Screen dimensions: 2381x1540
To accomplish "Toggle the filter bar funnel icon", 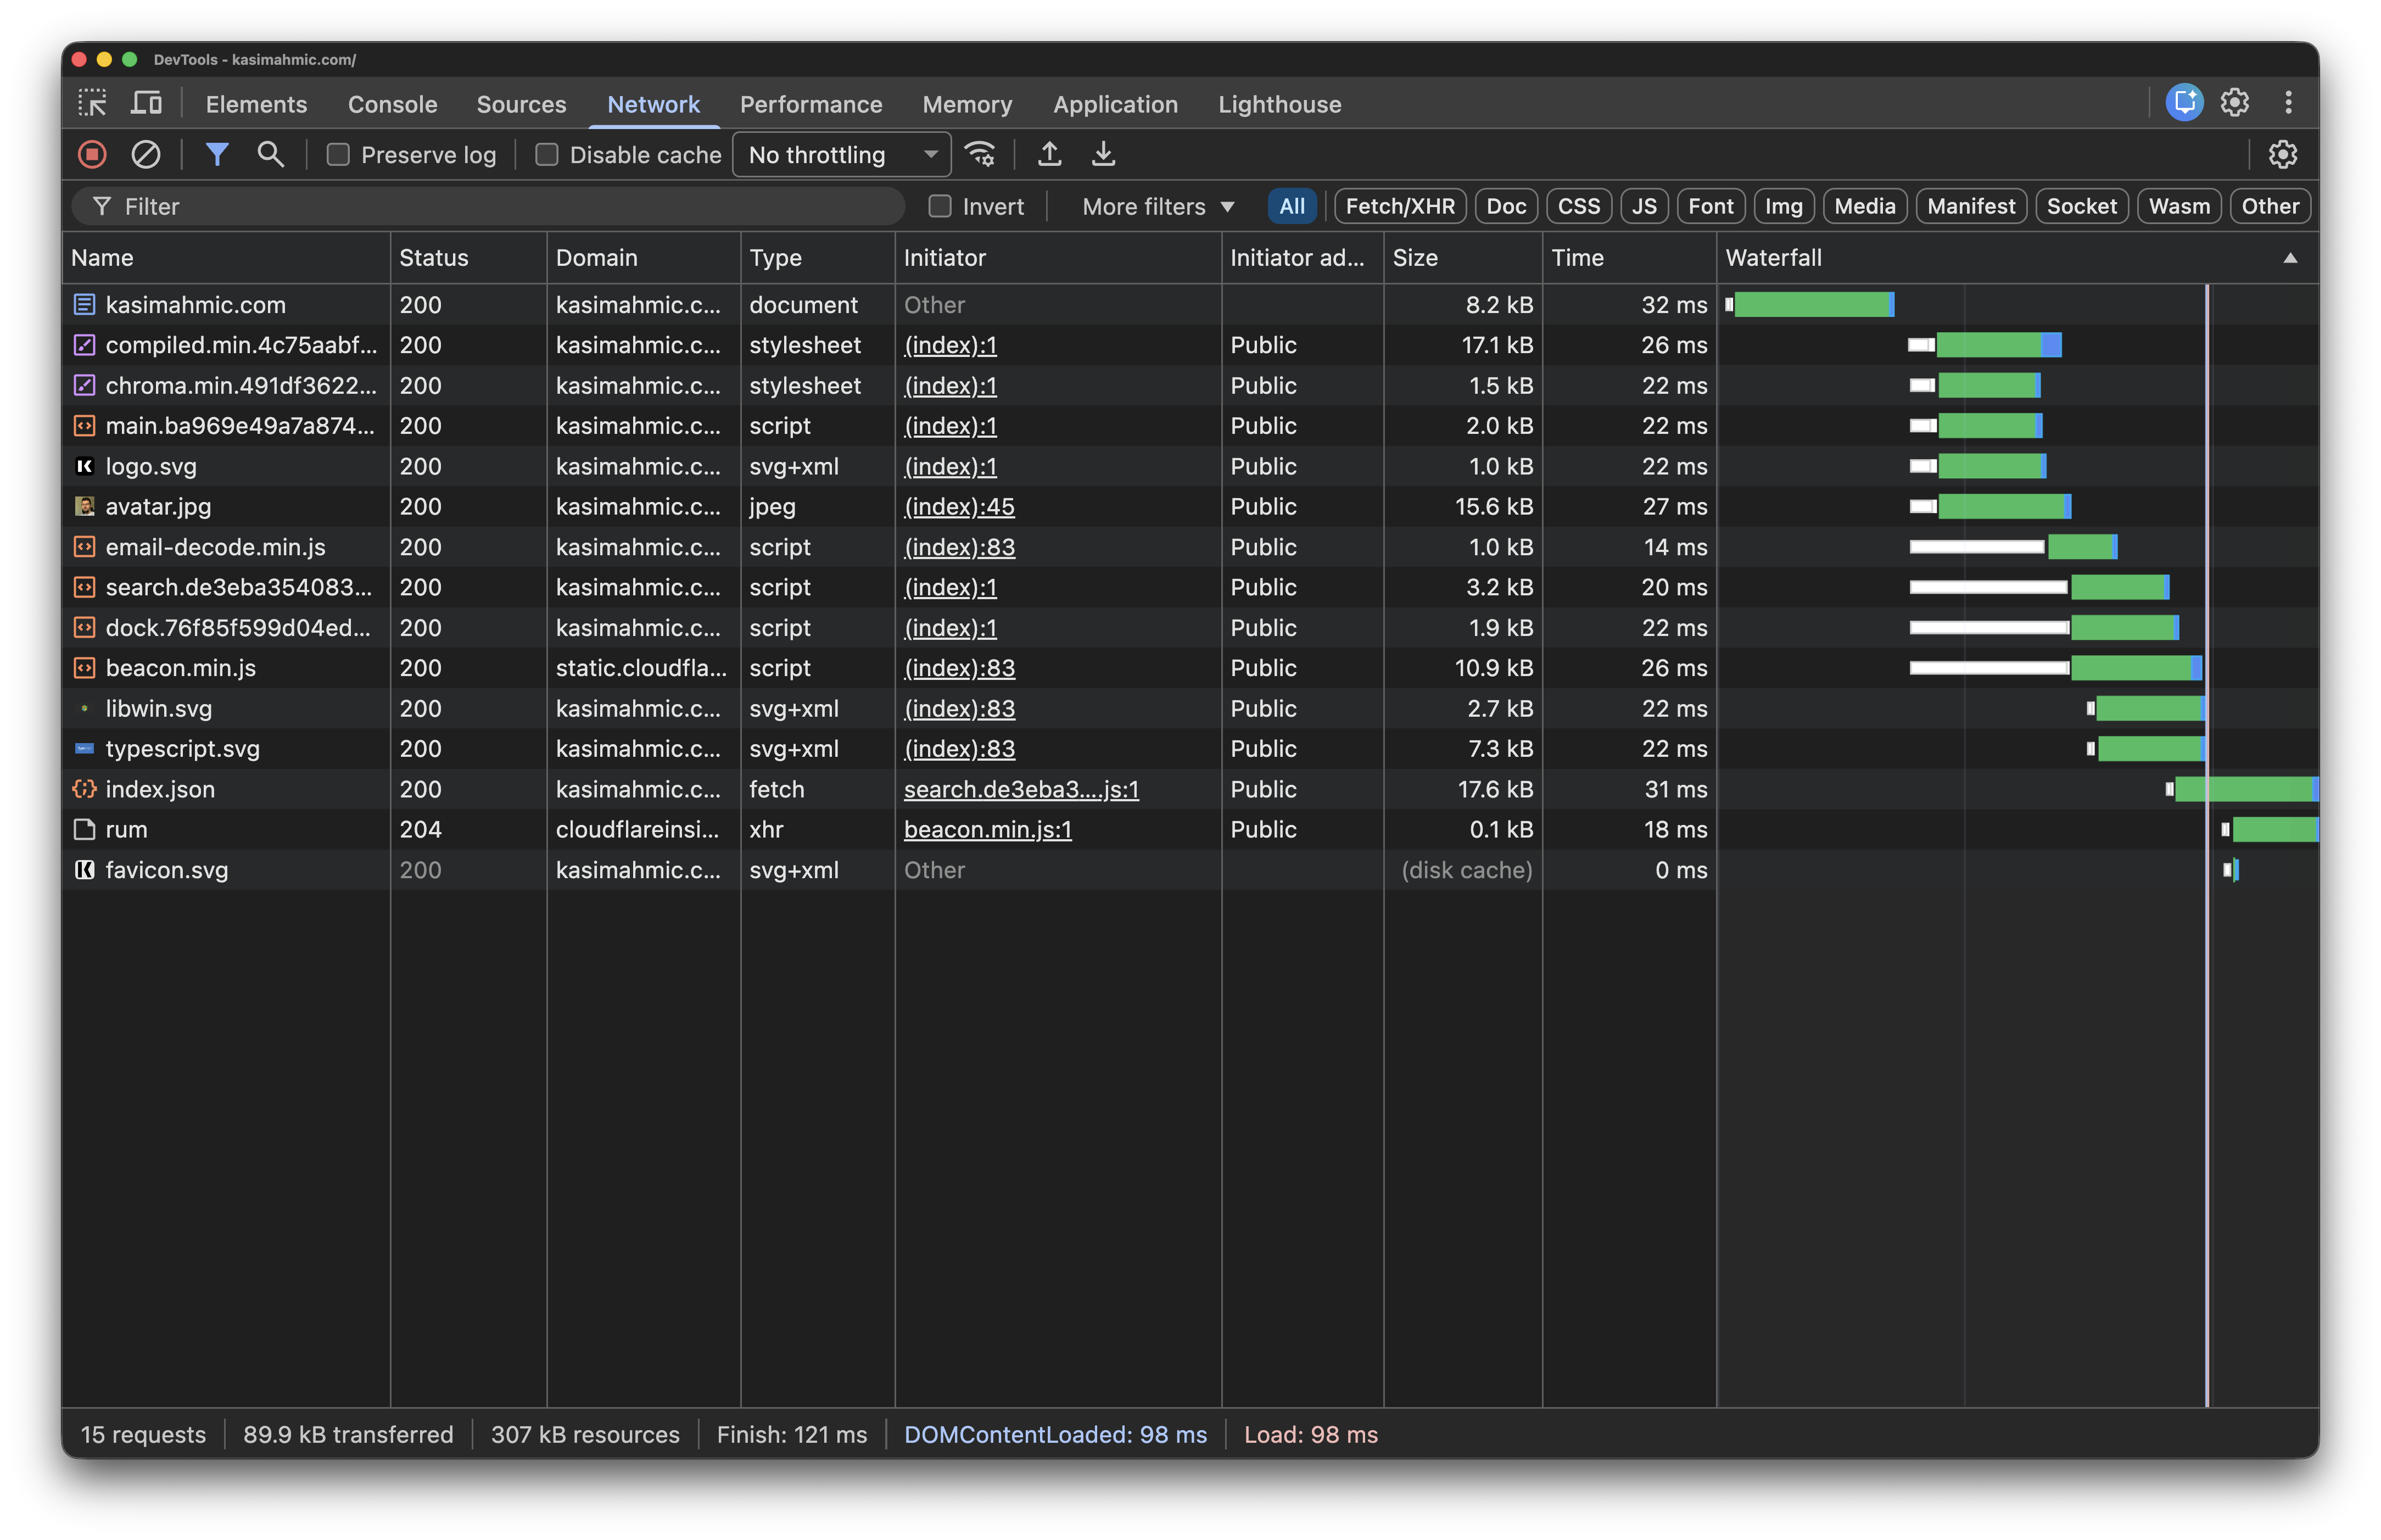I will tap(217, 155).
